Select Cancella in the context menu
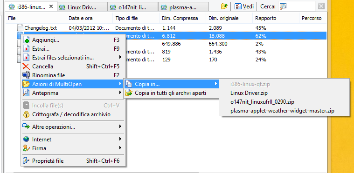Viewport: 354px width, 173px height. click(72, 67)
